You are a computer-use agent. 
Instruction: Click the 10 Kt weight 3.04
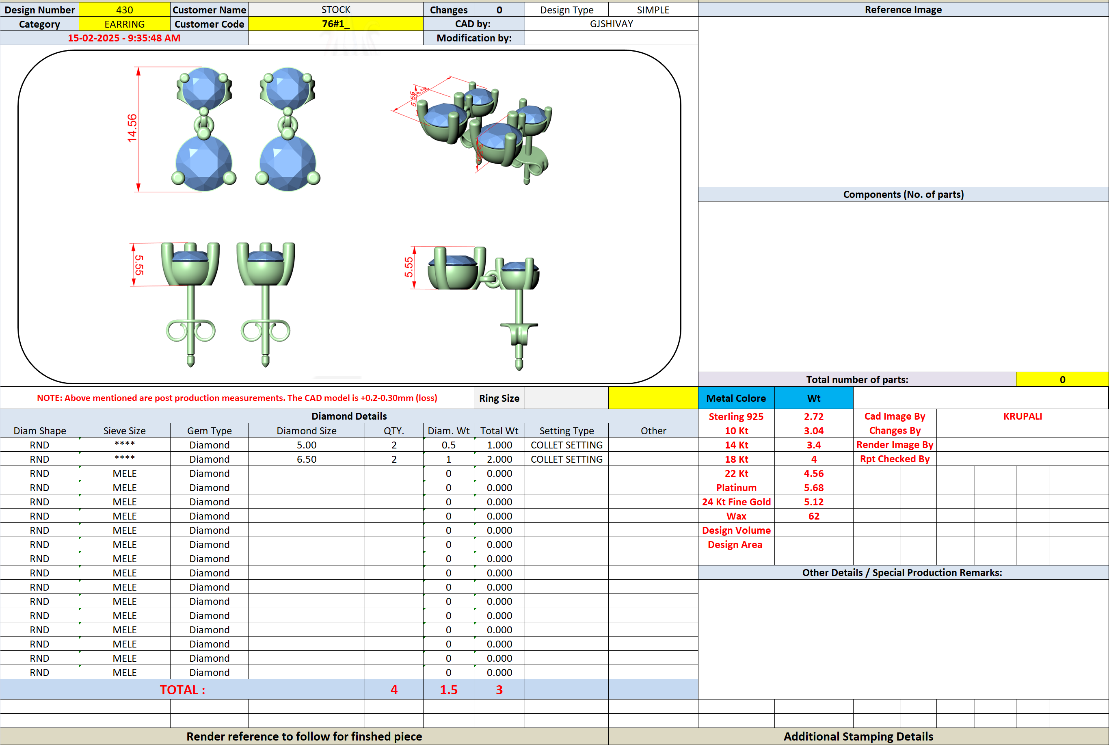tap(814, 431)
